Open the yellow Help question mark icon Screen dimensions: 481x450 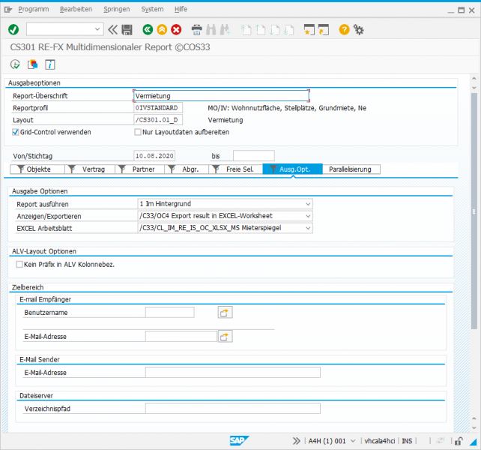coord(344,29)
